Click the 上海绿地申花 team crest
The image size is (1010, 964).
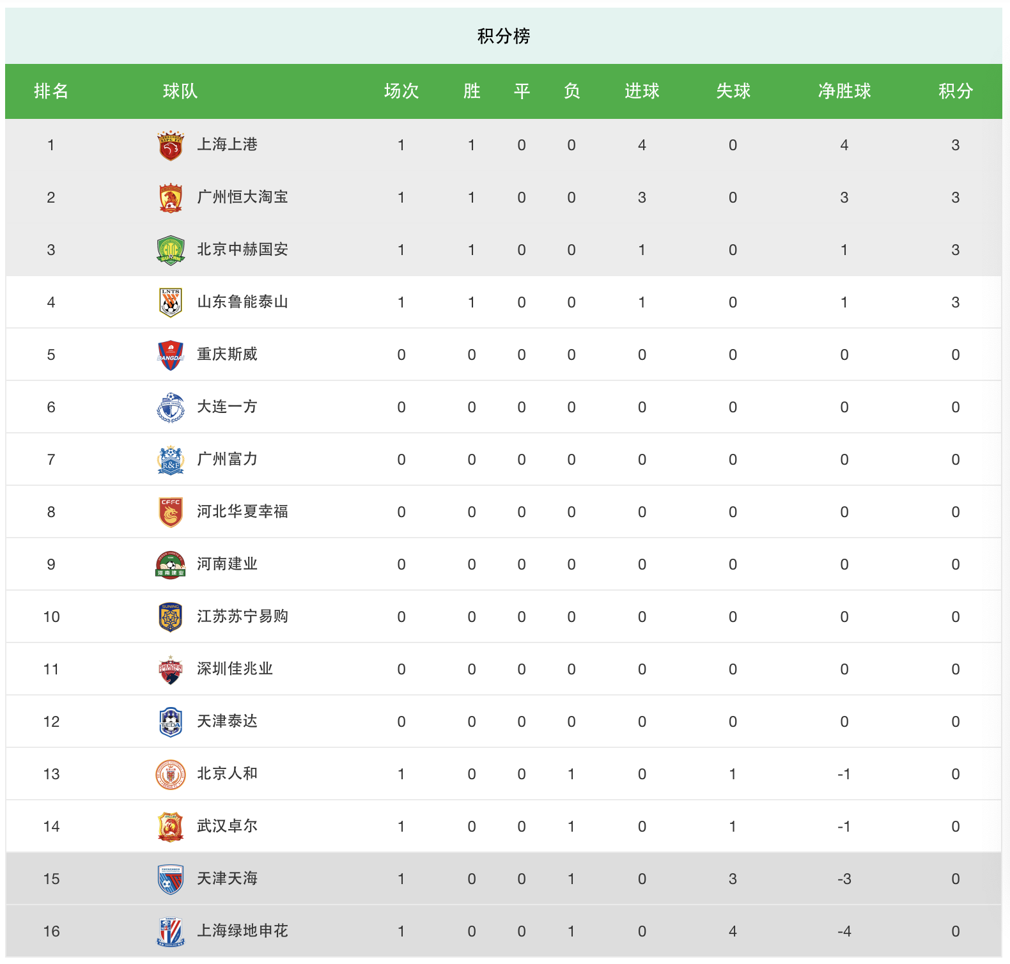(x=171, y=931)
